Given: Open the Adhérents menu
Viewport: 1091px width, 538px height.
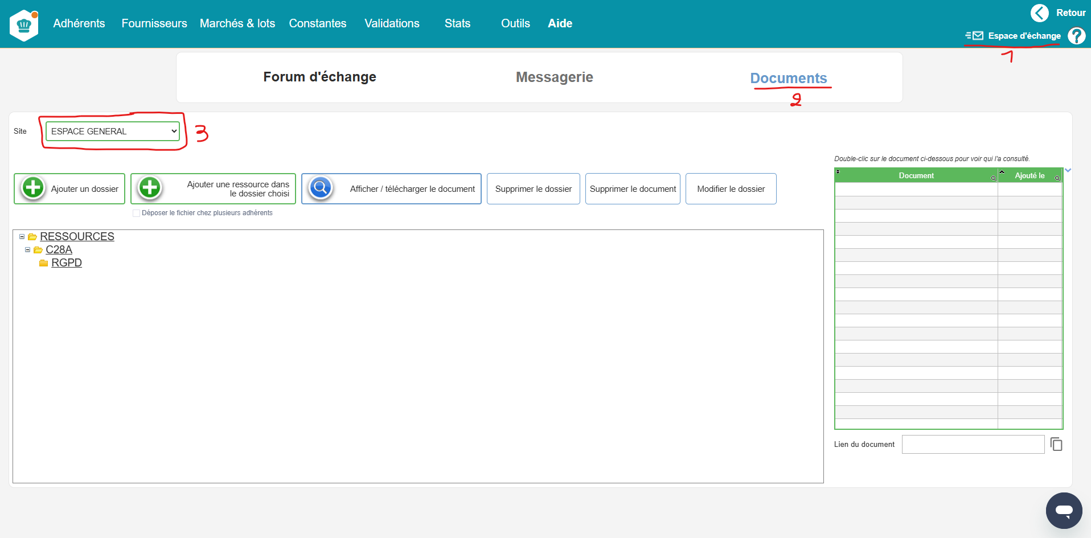Looking at the screenshot, I should (x=79, y=23).
